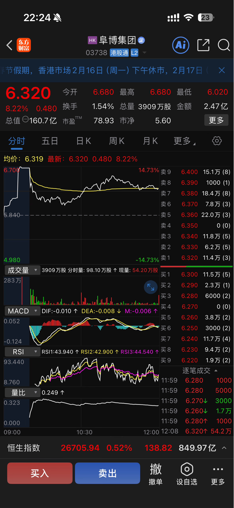Tap the enterprise badge beside 阜博集团
This screenshot has height=508, width=234.
coord(141,40)
